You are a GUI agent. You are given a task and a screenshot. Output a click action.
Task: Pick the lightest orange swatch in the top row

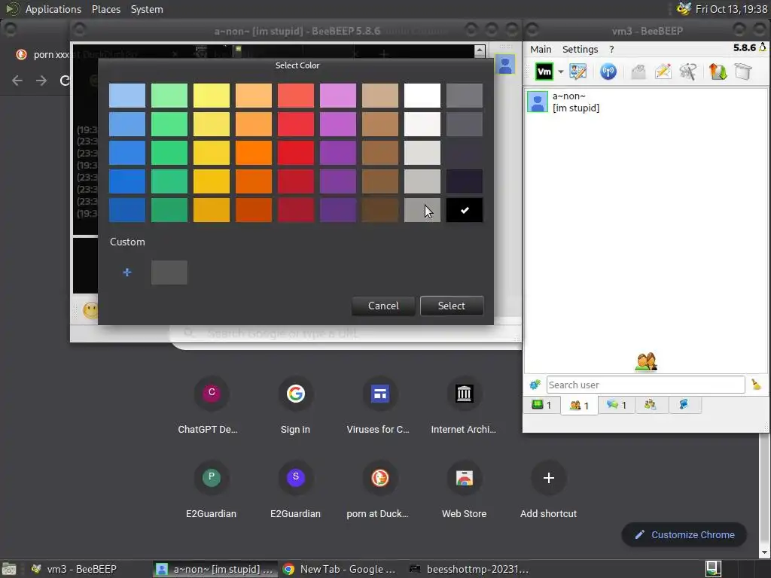[x=253, y=96]
